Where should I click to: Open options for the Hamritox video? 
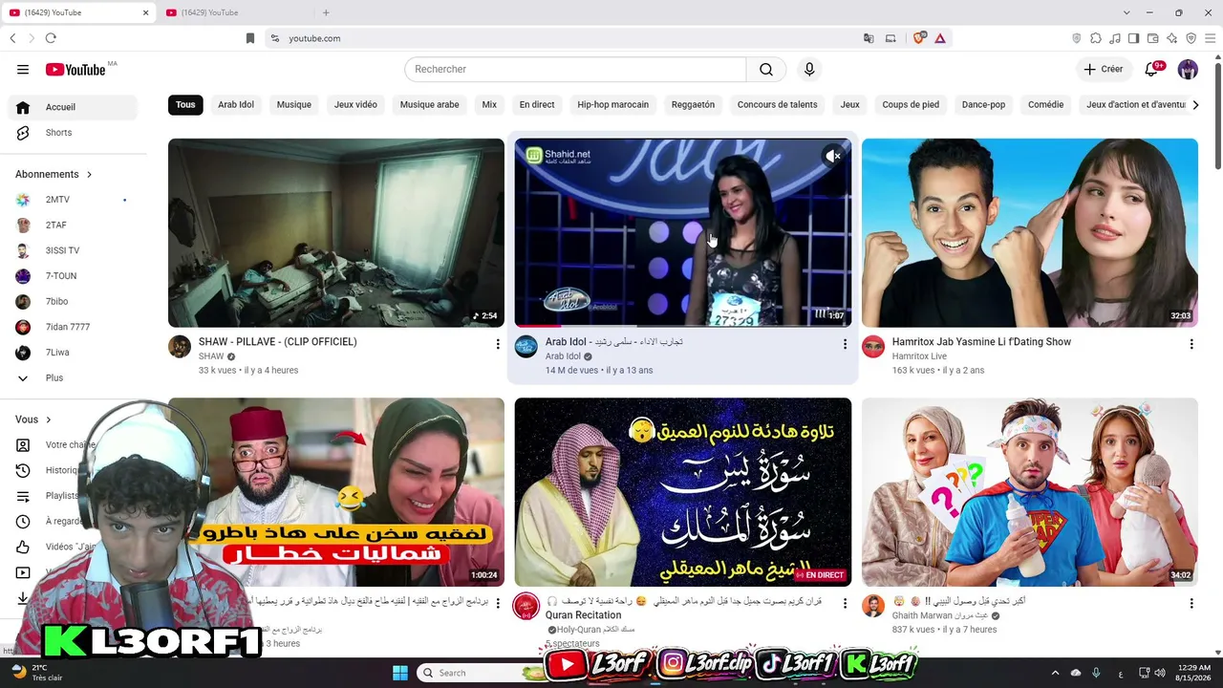(x=1191, y=344)
